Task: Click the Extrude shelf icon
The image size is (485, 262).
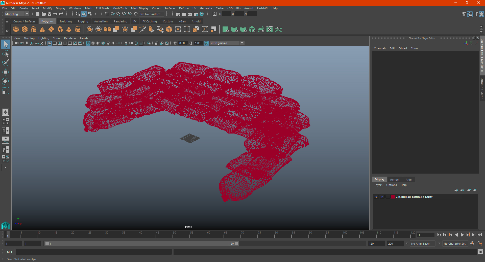Action: (152, 29)
